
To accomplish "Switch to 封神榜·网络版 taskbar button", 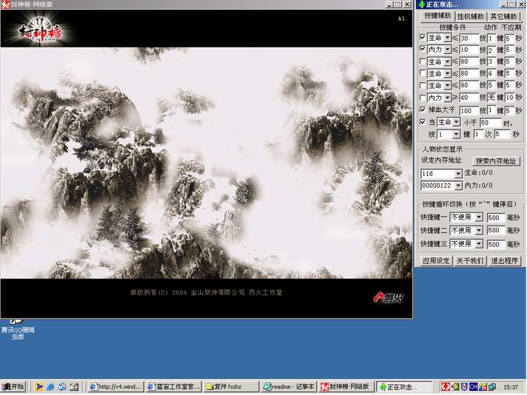I will (347, 387).
